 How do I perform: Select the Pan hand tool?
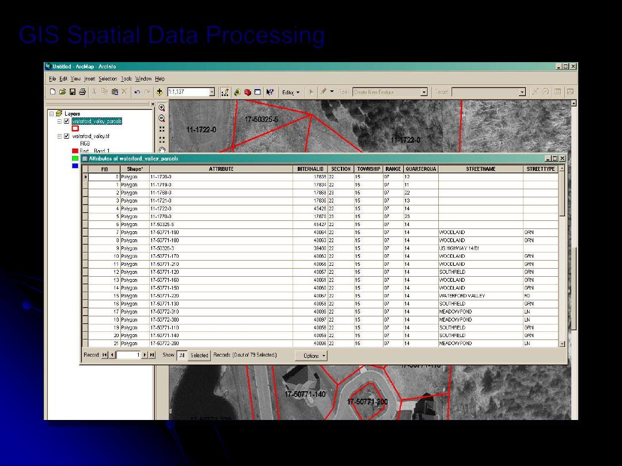pos(162,150)
